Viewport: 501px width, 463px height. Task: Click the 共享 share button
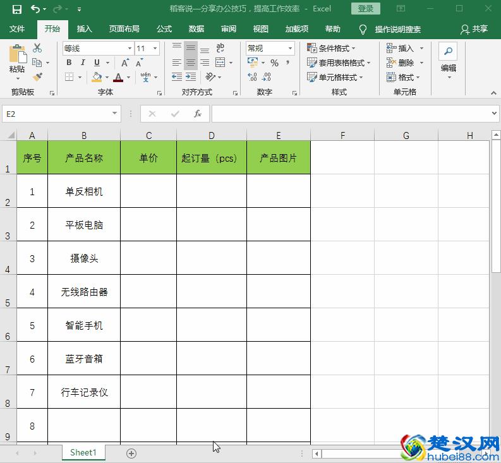(x=474, y=29)
